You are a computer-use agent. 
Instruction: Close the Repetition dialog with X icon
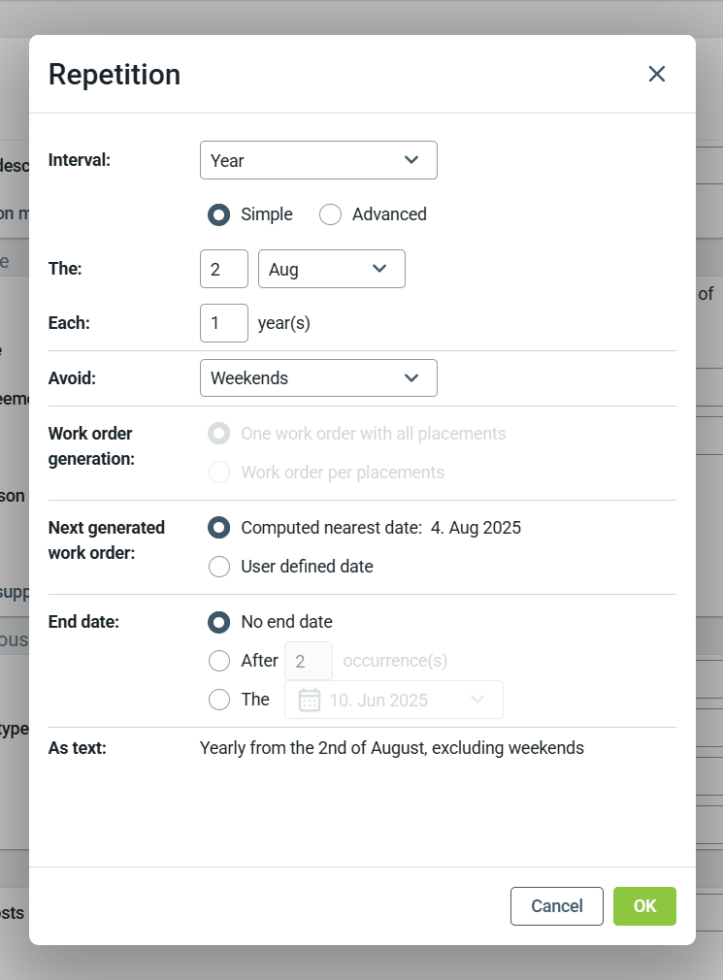(x=657, y=75)
